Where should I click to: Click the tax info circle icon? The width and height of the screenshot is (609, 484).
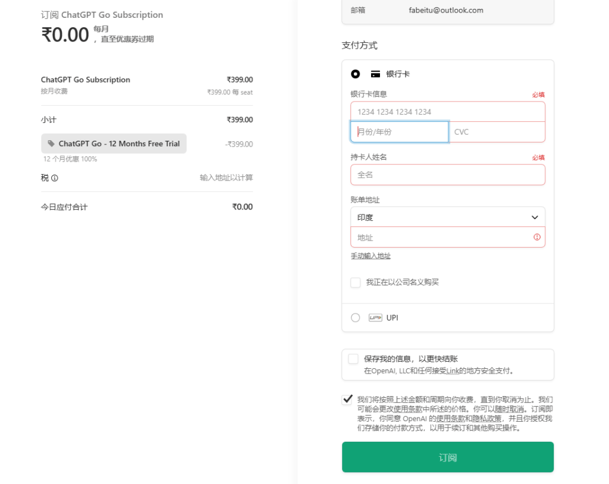click(55, 178)
